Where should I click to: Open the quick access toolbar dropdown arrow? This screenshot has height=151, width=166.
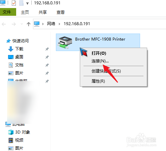(x=27, y=3)
